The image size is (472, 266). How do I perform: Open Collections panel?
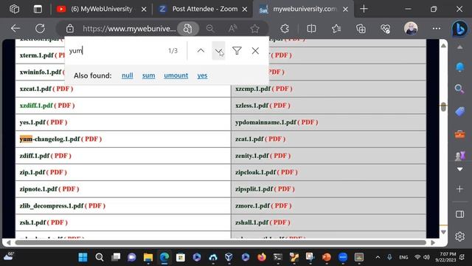pyautogui.click(x=361, y=29)
